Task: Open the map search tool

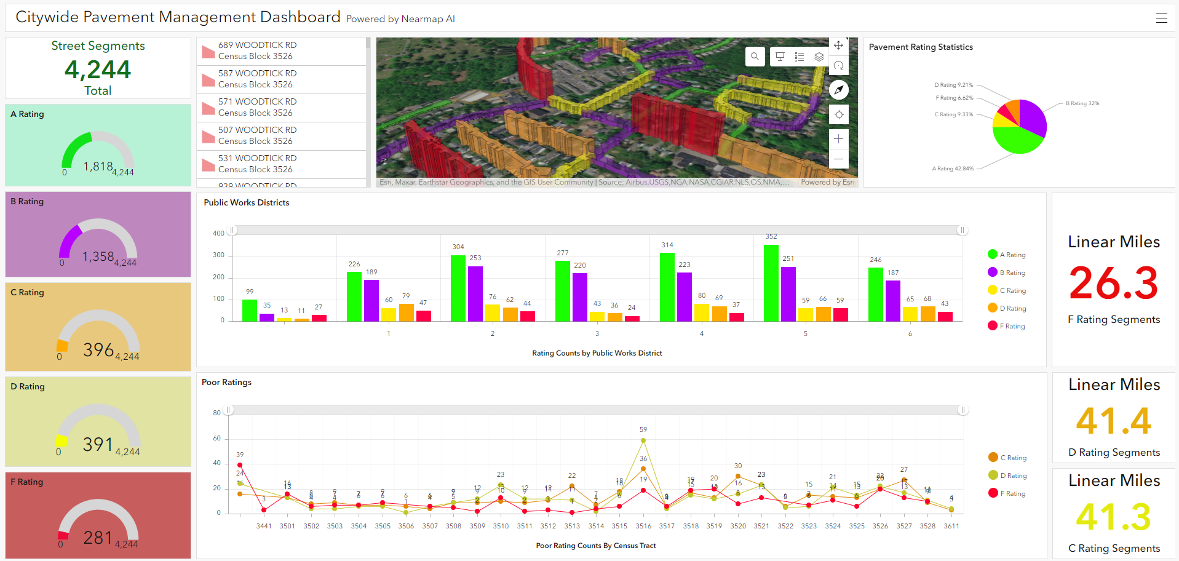Action: pyautogui.click(x=755, y=57)
